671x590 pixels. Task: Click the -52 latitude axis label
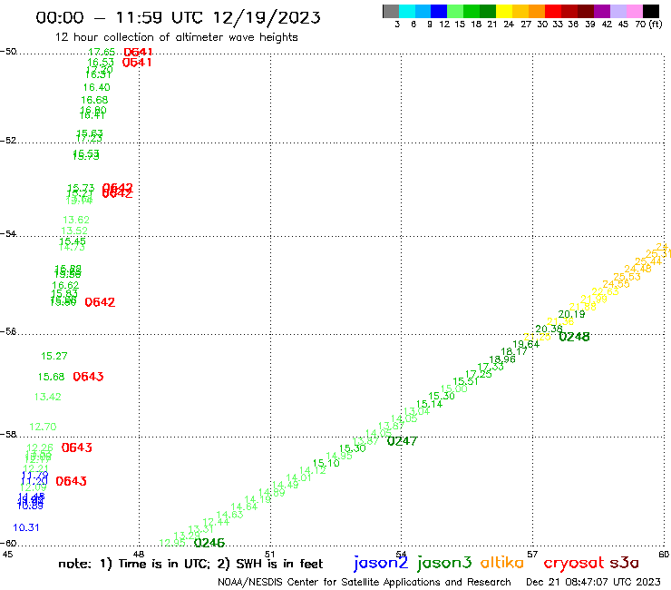click(8, 141)
